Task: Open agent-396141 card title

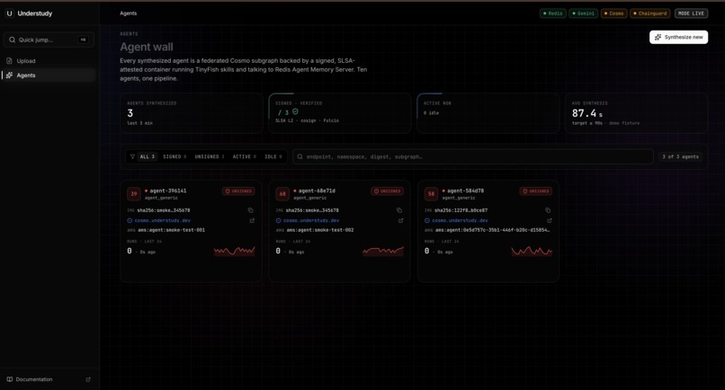Action: 168,191
